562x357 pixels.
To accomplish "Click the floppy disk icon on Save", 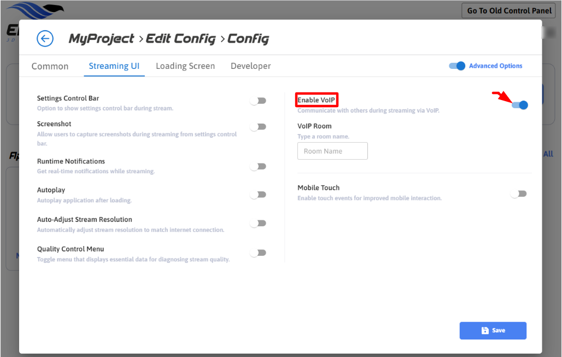I will coord(484,331).
